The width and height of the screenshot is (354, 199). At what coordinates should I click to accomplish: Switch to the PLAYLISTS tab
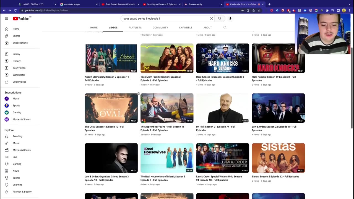coord(135,28)
